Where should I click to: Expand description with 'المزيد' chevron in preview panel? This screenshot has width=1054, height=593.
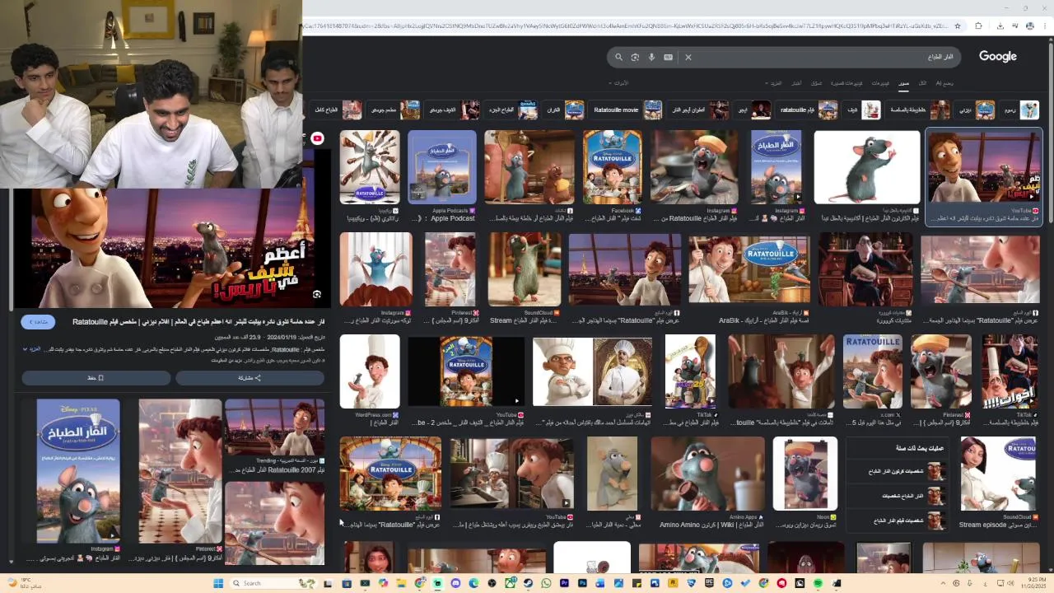(30, 349)
